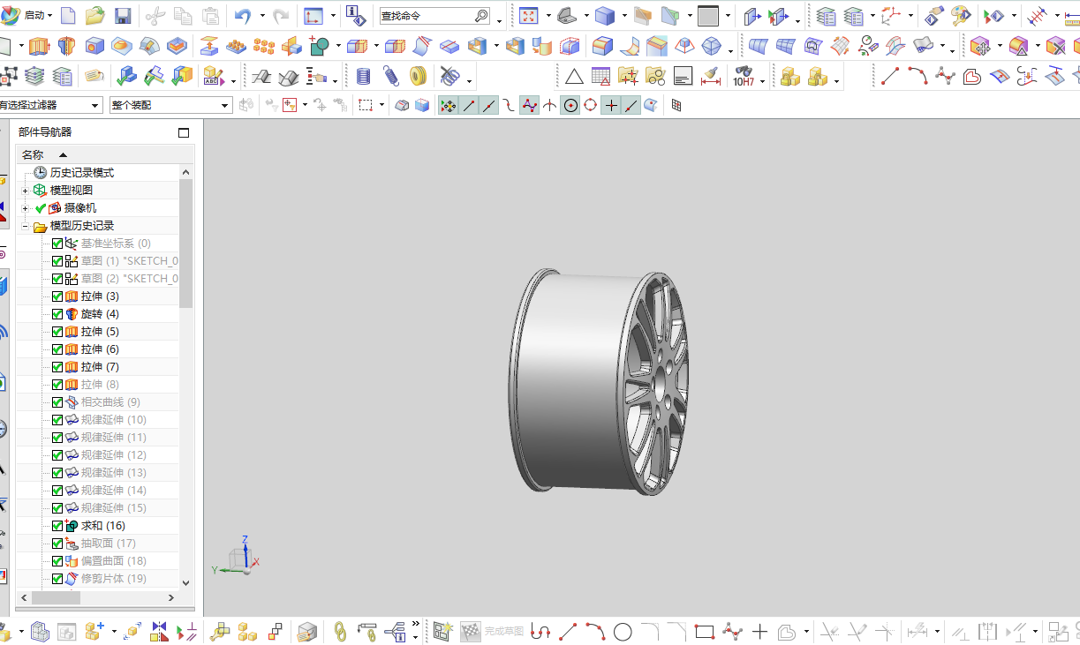Open the 整个装配 selection scope dropdown
Viewport: 1080px width, 645px height.
170,105
